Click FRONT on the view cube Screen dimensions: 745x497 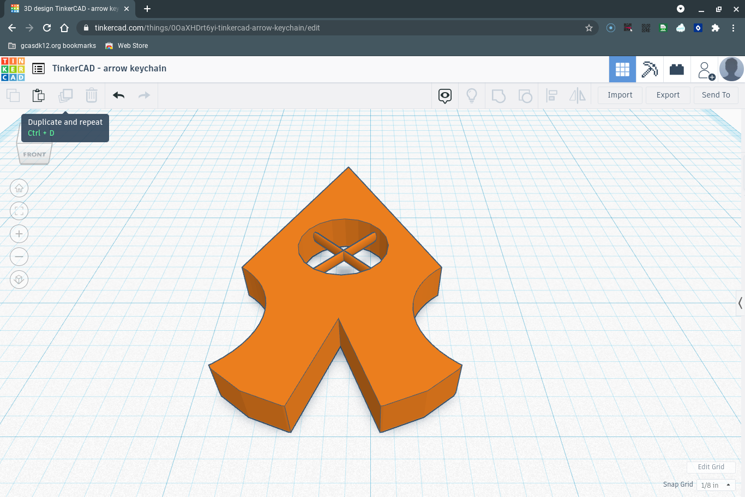coord(34,154)
